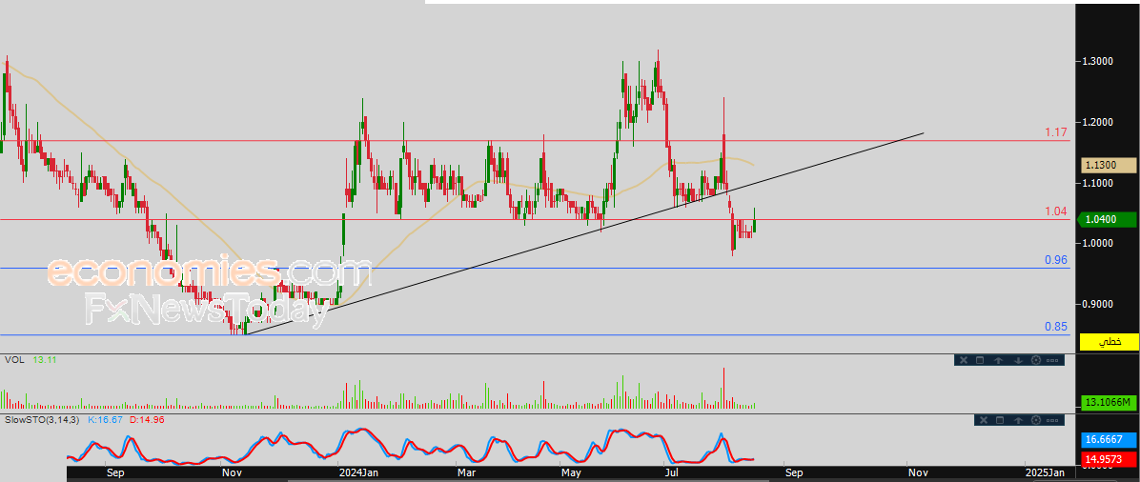Click the green 1.0400 current price tag
Screen dimensions: 1140x482
pos(1109,220)
